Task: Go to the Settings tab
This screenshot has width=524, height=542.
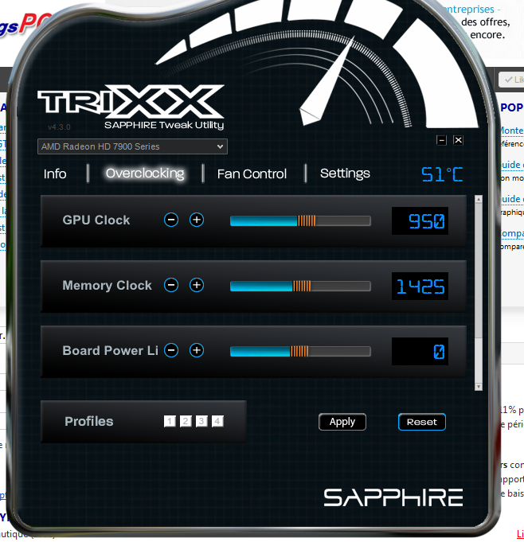Action: click(345, 174)
